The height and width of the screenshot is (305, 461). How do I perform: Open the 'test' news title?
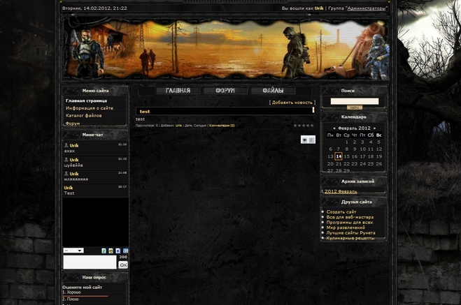pyautogui.click(x=145, y=112)
